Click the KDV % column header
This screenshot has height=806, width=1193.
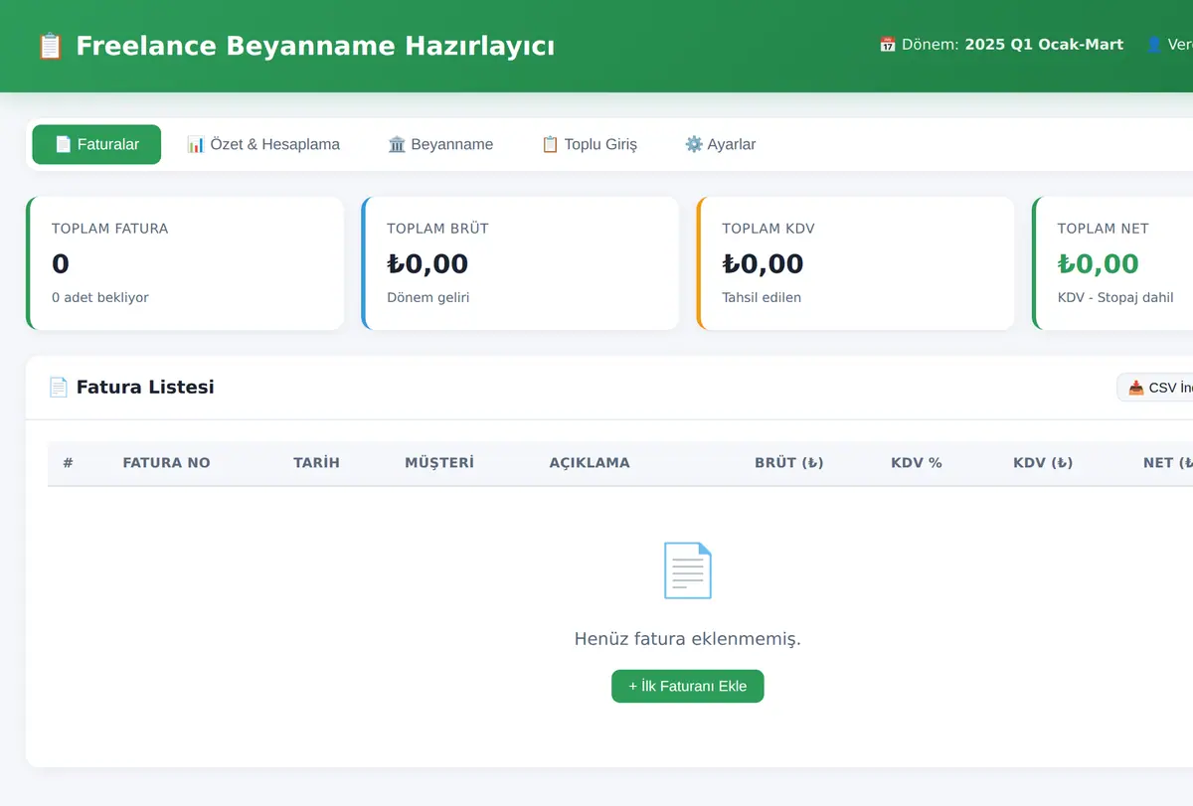[x=917, y=462]
